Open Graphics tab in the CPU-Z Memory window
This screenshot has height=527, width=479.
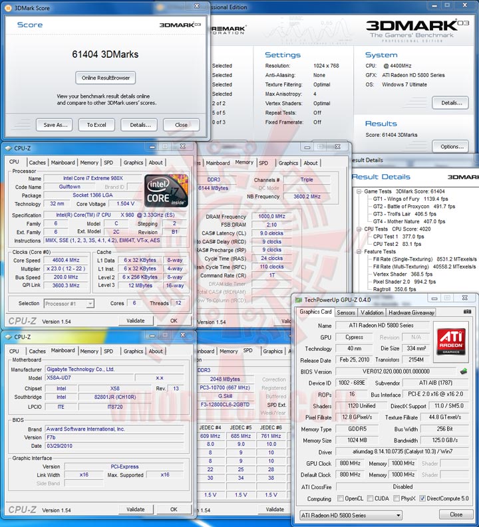click(x=288, y=163)
